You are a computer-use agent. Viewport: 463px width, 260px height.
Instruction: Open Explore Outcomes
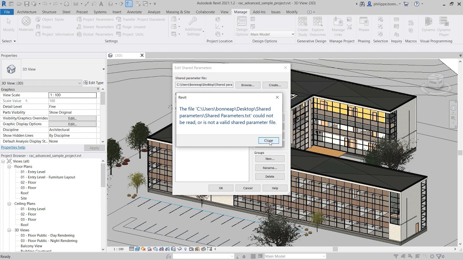click(x=318, y=27)
